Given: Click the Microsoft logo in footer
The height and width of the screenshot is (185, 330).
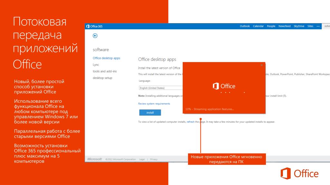Looking at the screenshot, I should click(x=94, y=159).
